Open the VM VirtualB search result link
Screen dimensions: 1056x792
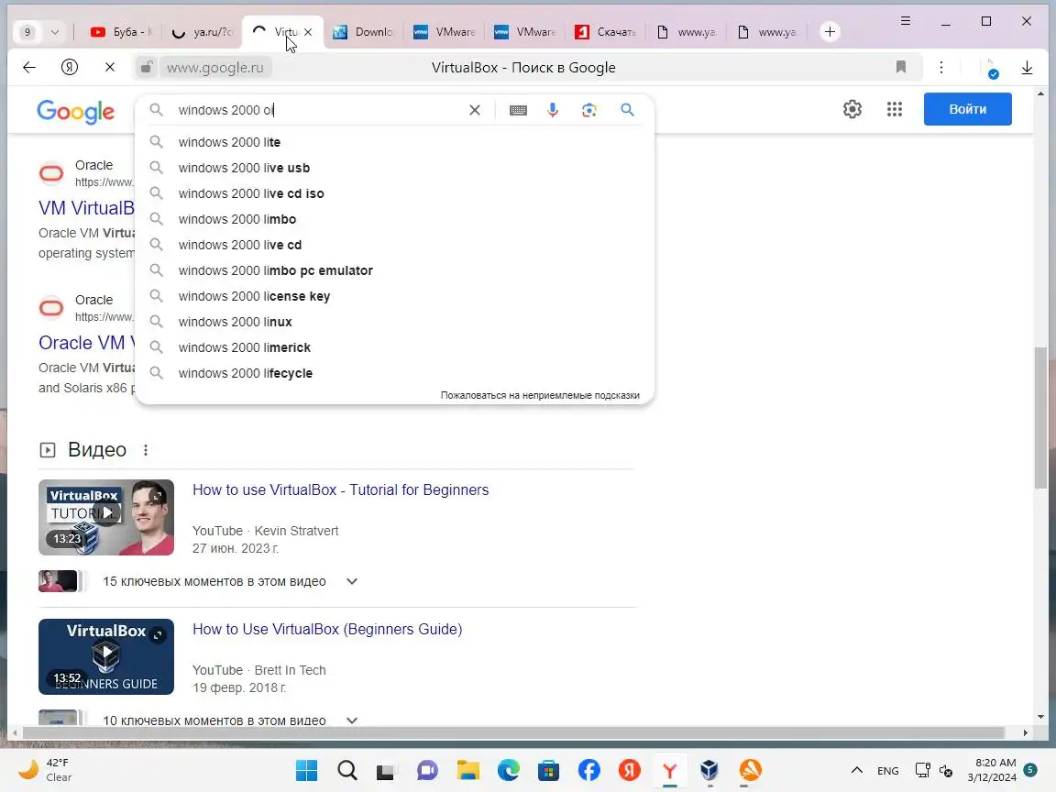pyautogui.click(x=86, y=207)
